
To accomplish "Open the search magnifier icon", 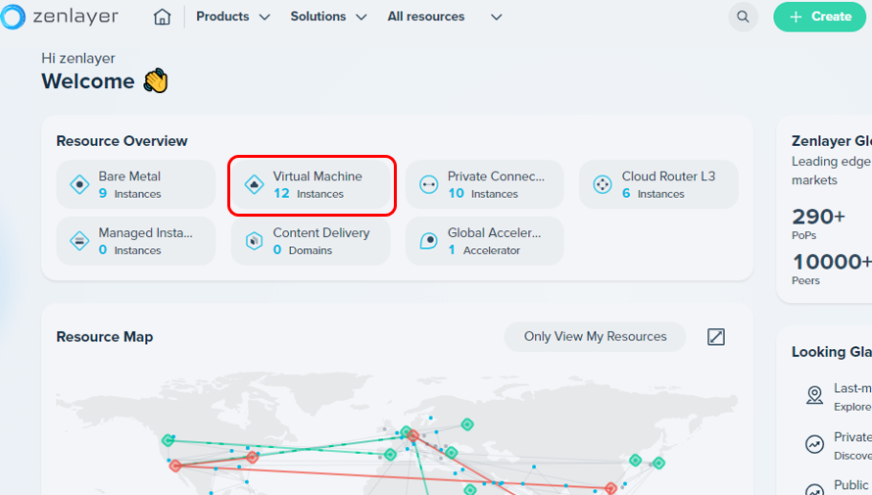I will tap(743, 17).
